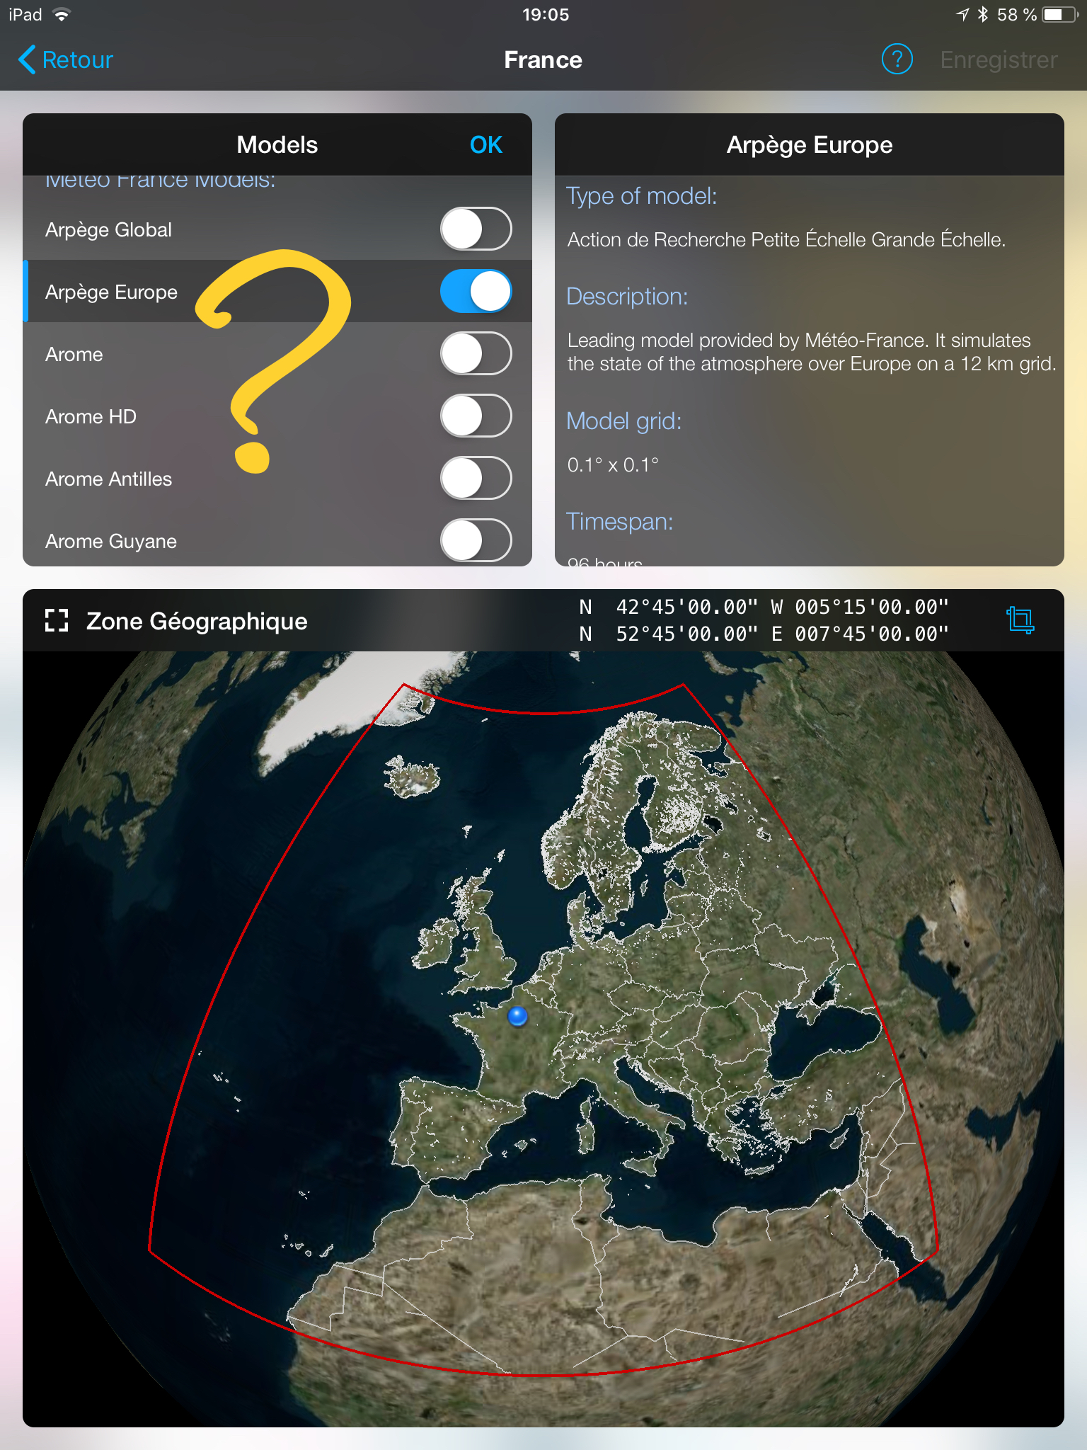Screen dimensions: 1087x1450
Task: Select the Arome Guyane row label
Action: [x=111, y=541]
